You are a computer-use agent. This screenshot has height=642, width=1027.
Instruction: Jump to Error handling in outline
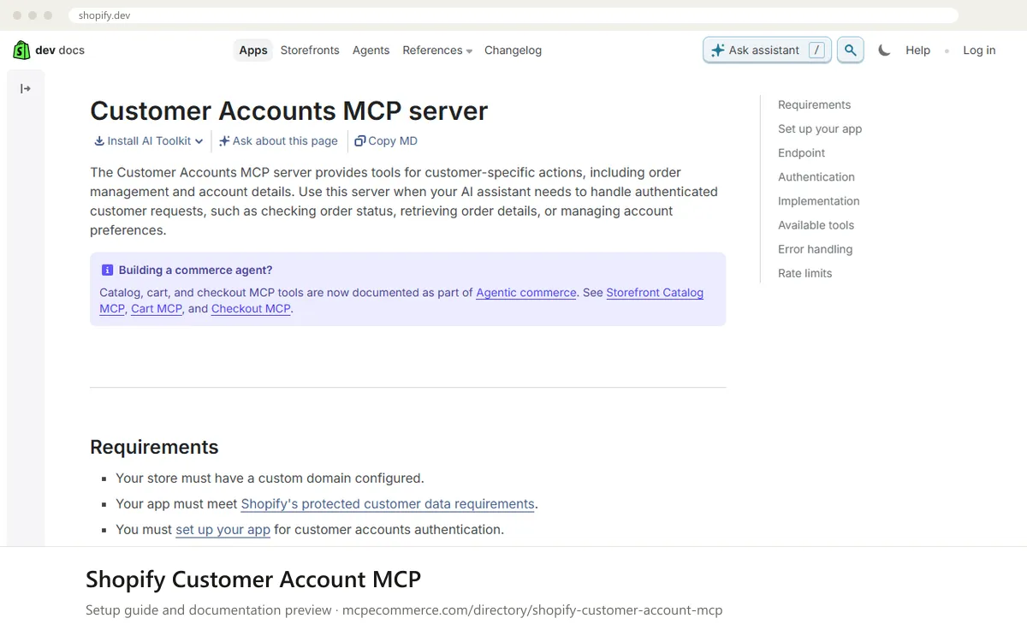tap(815, 249)
